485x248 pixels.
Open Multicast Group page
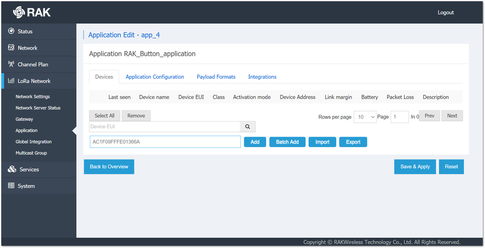(x=31, y=153)
